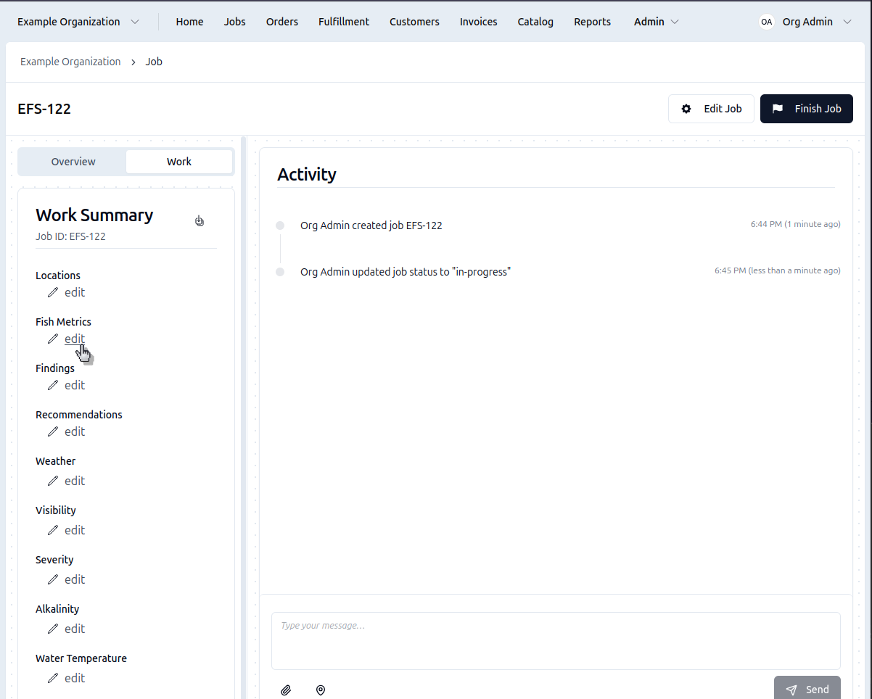The height and width of the screenshot is (699, 872).
Task: Click the Example Organization breadcrumb link
Action: coord(70,62)
